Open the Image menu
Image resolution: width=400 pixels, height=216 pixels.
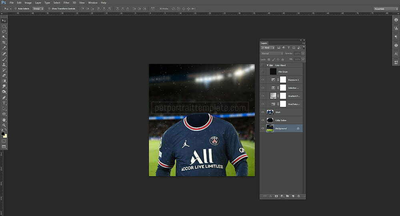(x=28, y=2)
